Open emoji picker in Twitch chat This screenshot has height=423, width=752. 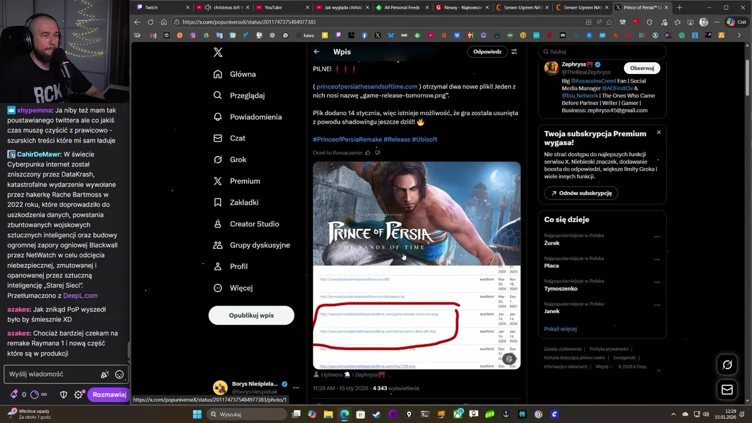coord(119,374)
